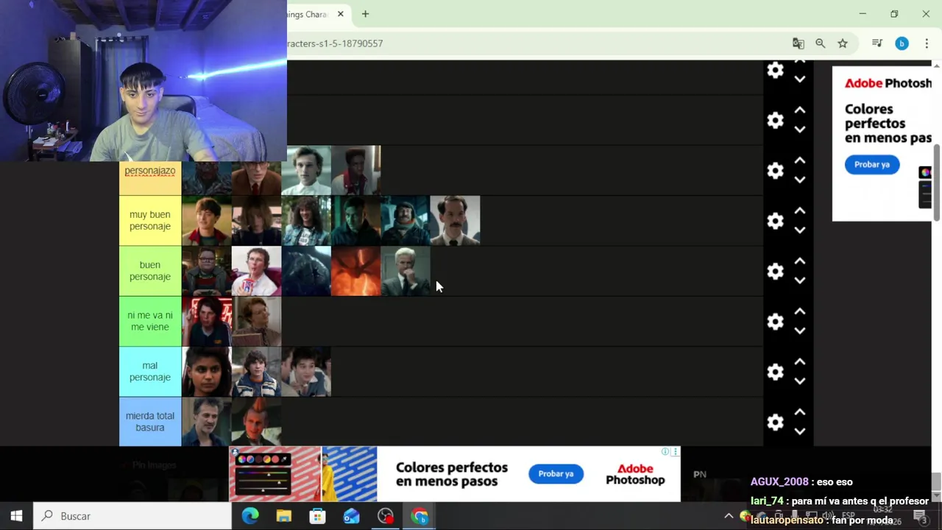Open settings gear for ni me va ni me viene tier
This screenshot has height=530, width=942.
click(775, 322)
